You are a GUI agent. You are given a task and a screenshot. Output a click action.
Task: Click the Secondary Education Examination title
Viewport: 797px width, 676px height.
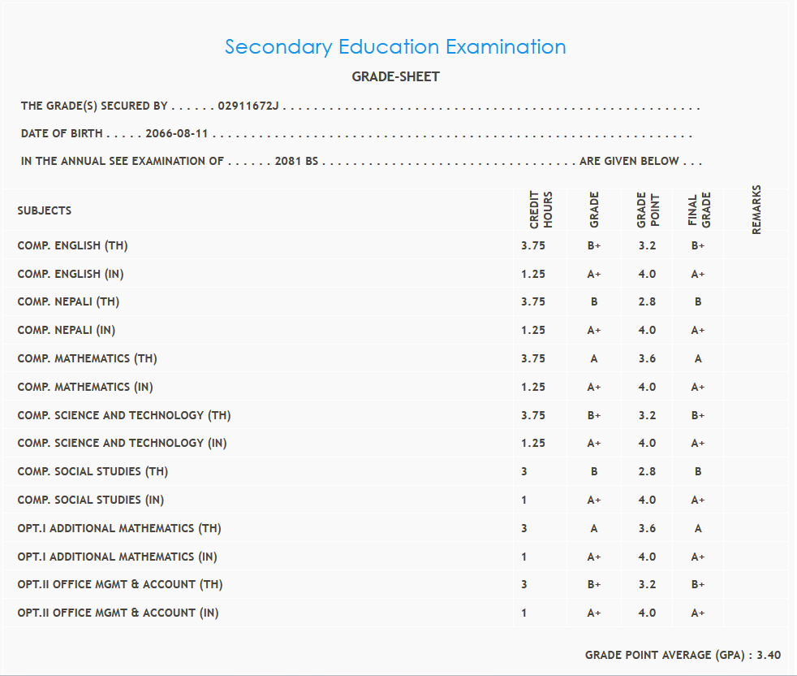395,47
